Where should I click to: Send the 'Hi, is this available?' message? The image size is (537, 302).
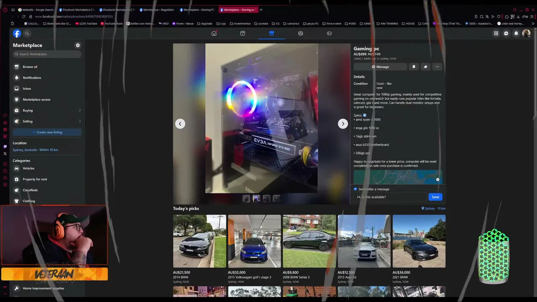click(x=435, y=197)
